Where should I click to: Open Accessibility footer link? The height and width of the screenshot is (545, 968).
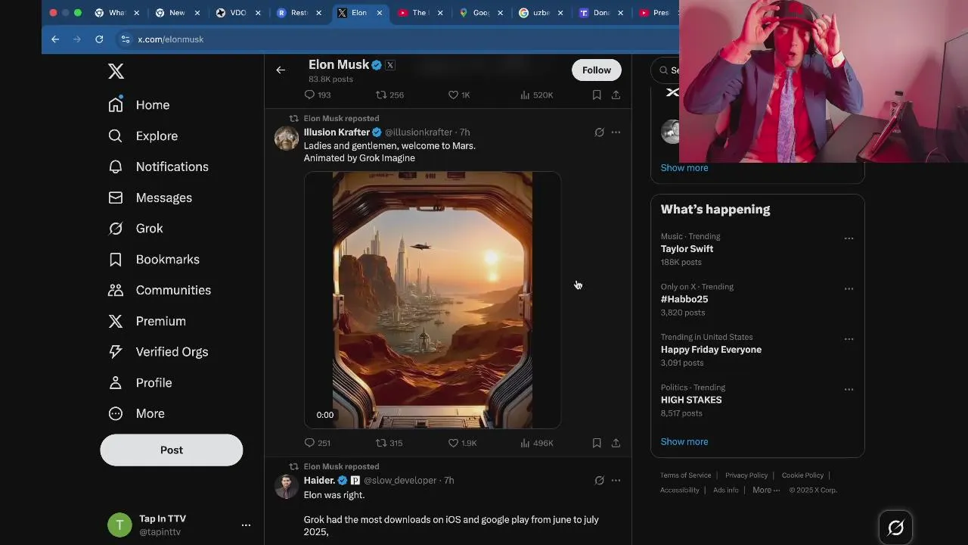pyautogui.click(x=679, y=490)
